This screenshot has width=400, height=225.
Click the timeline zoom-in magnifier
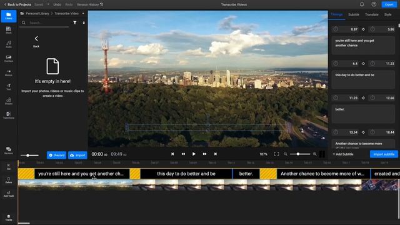tap(314, 154)
